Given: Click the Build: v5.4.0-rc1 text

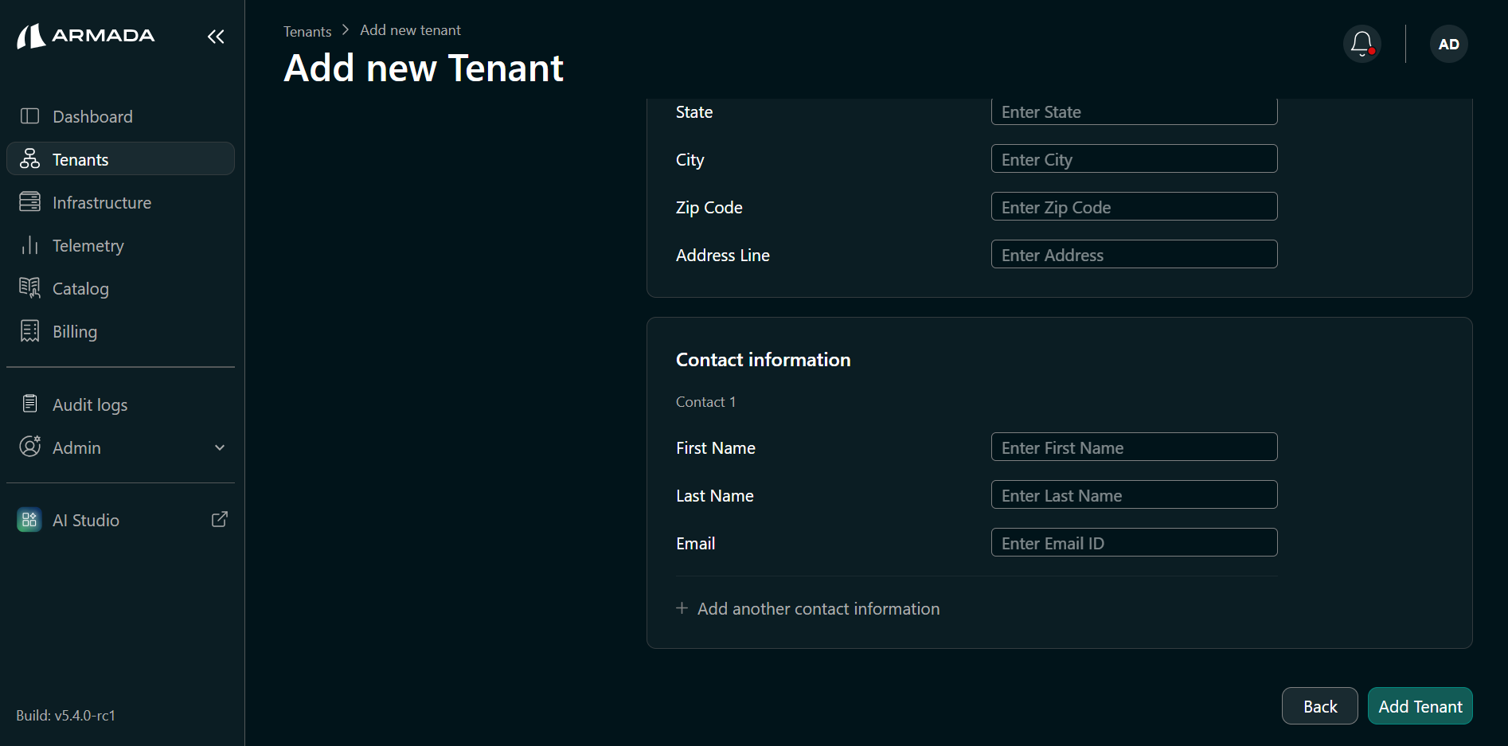Looking at the screenshot, I should pos(66,715).
